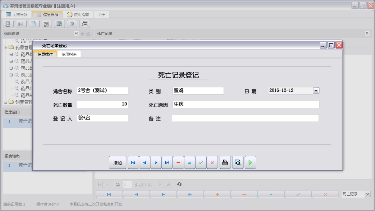
Task: Open the 日期 date dropdown arrow
Action: [x=316, y=90]
